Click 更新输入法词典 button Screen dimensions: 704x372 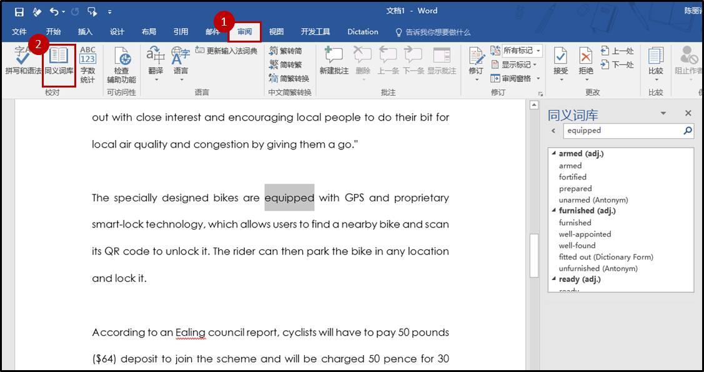(227, 51)
